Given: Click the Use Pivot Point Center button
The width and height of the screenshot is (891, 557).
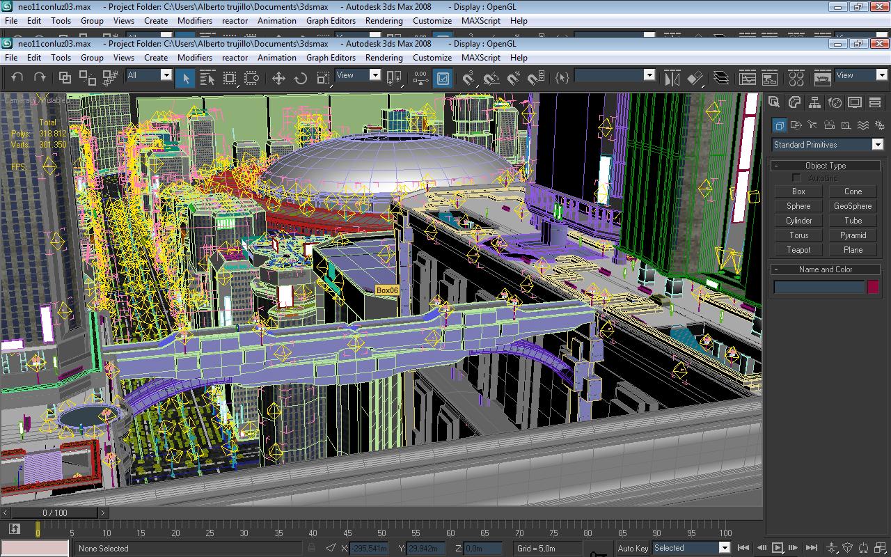Looking at the screenshot, I should click(395, 78).
